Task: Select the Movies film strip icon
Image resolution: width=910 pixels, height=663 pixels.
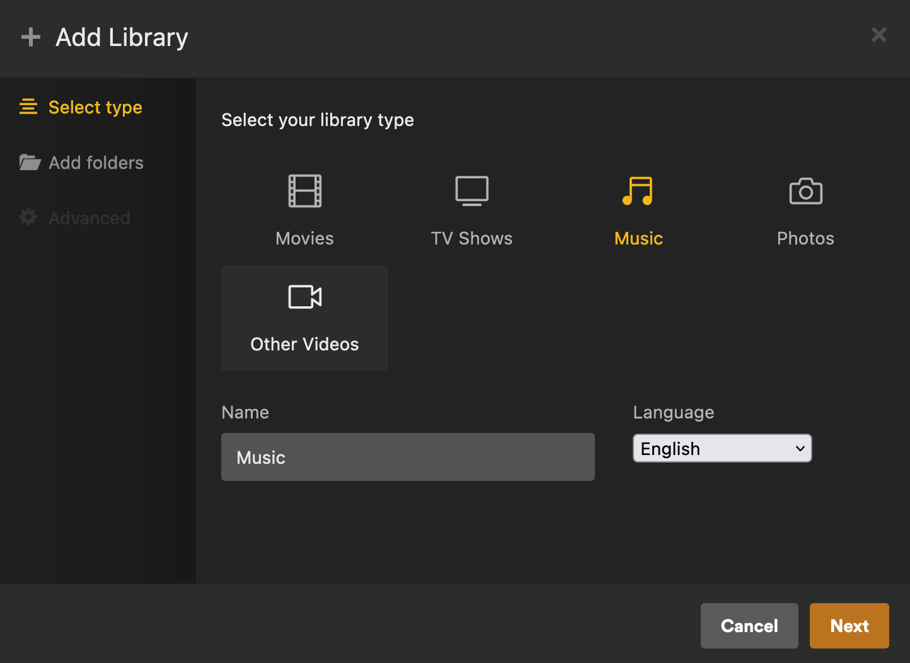Action: (x=304, y=191)
